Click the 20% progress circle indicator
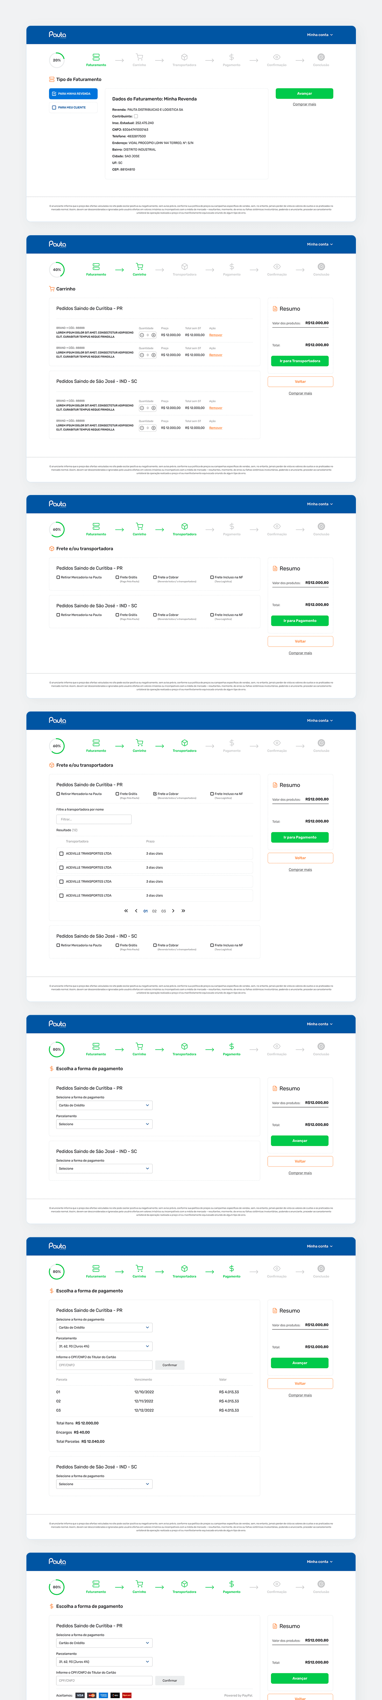 pyautogui.click(x=57, y=60)
